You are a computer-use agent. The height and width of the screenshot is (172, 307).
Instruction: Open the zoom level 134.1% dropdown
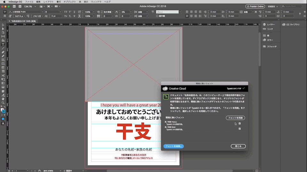click(x=35, y=6)
